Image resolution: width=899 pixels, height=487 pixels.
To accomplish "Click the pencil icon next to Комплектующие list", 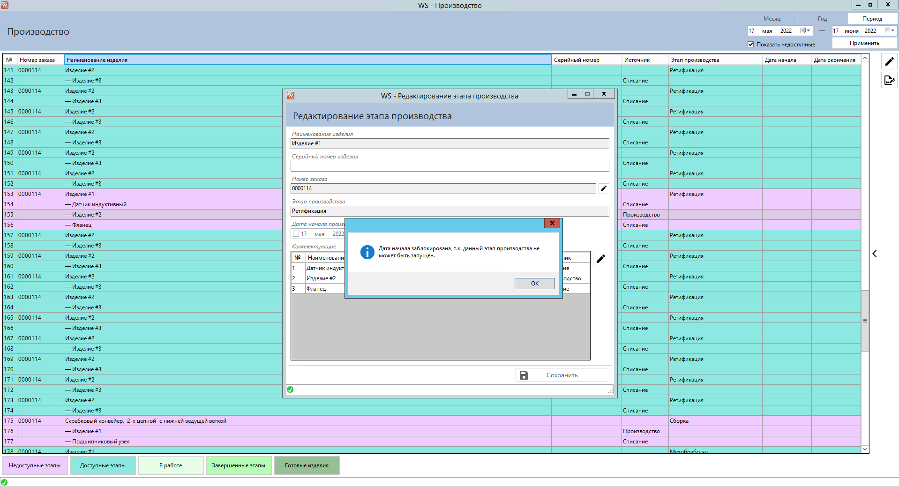I will (x=601, y=259).
